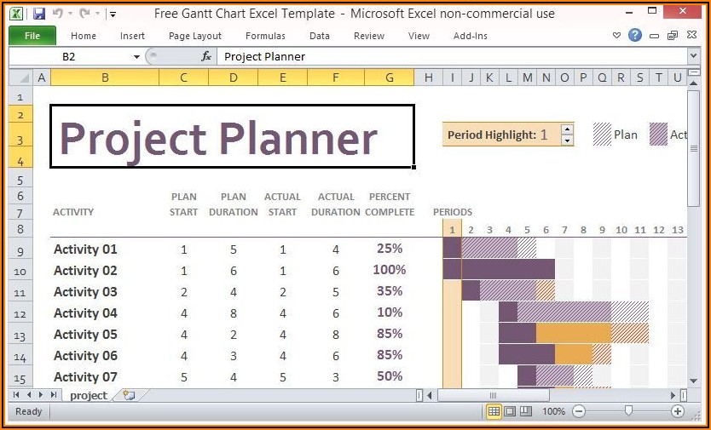
Task: Increase Period Highlight with up spinner
Action: tap(568, 129)
